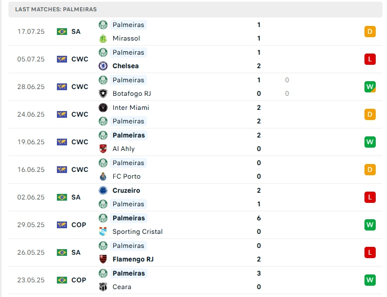Click the Last Matches: Palmeiras header

(56, 10)
